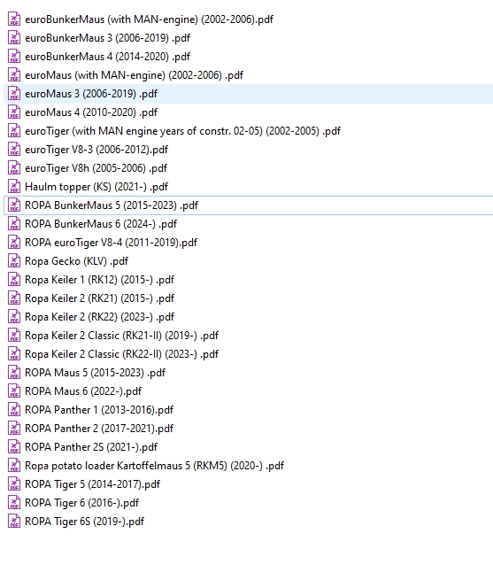
Task: Click PDF icon of Ropa Keiler 1 (RK12)
Action: tap(14, 279)
